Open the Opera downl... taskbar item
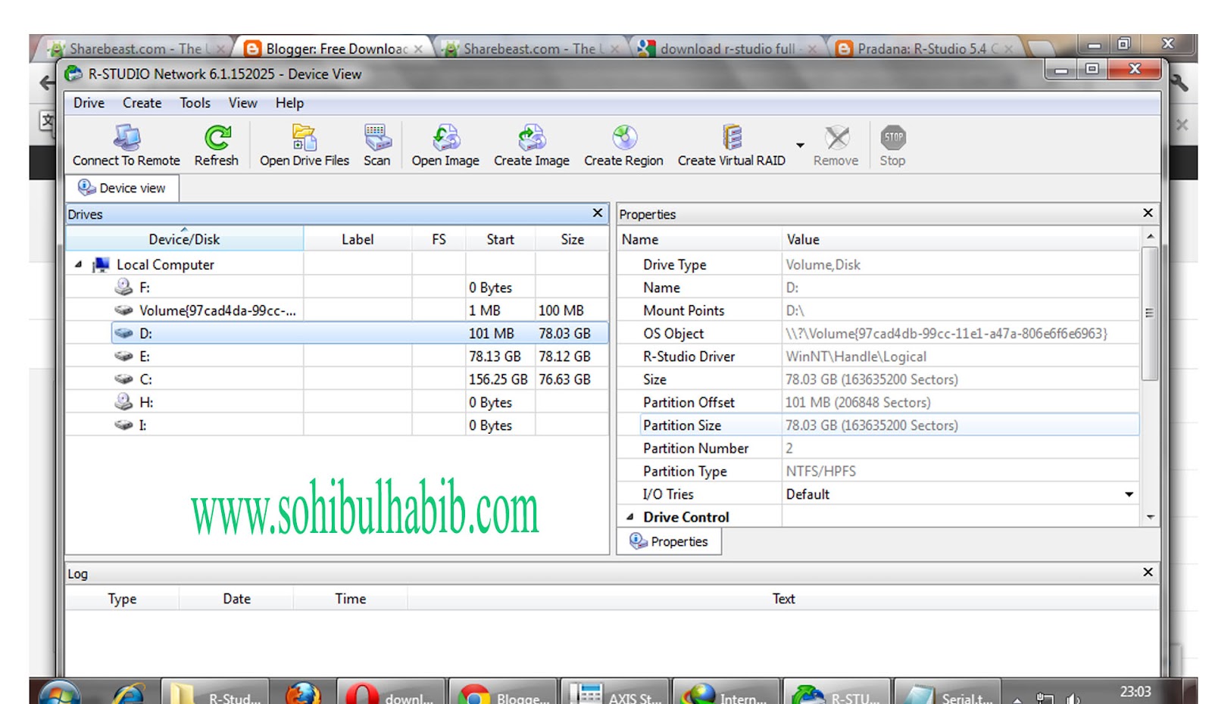The width and height of the screenshot is (1212, 704). 391,693
